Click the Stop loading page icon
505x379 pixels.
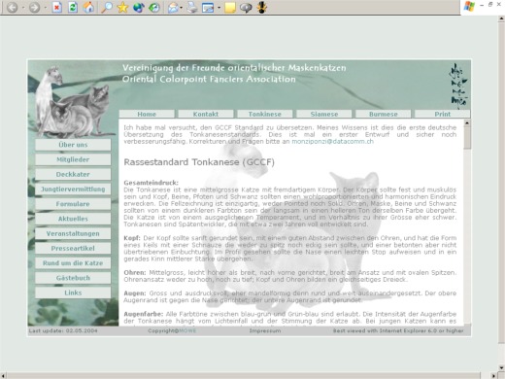tap(57, 7)
